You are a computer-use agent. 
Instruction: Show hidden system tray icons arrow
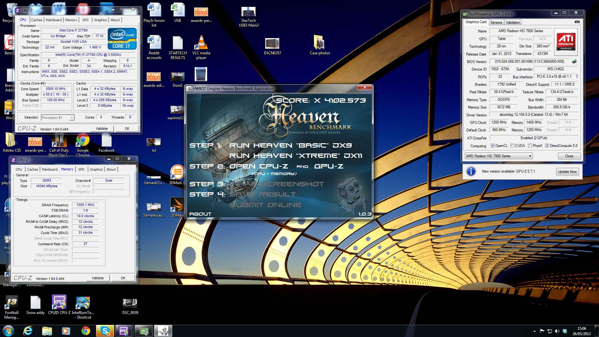click(534, 331)
